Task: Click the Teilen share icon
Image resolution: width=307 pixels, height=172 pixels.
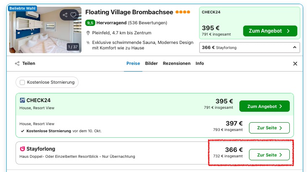Action: (x=17, y=64)
